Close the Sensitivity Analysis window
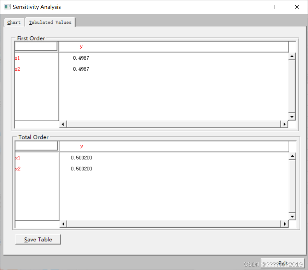Screen dimensions: 308x270 pos(297,7)
